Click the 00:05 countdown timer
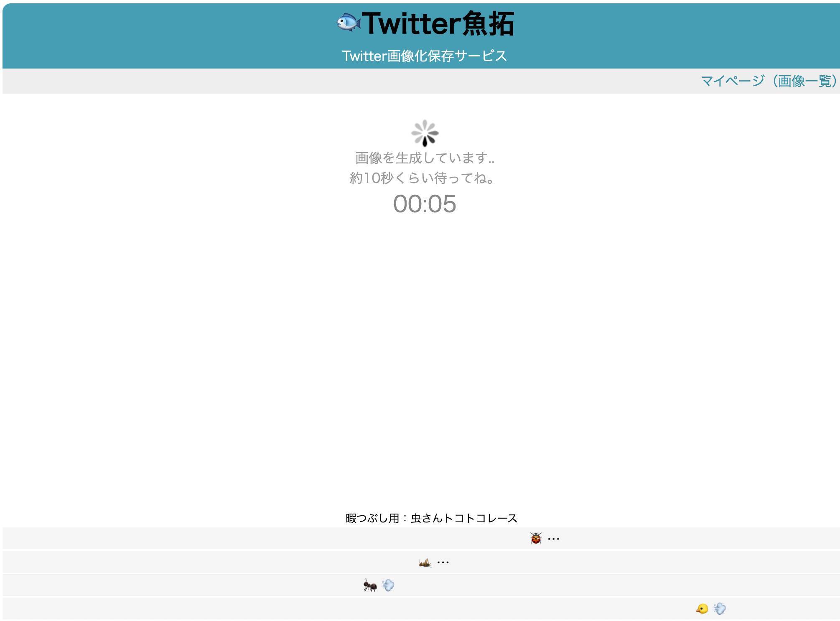 (425, 204)
